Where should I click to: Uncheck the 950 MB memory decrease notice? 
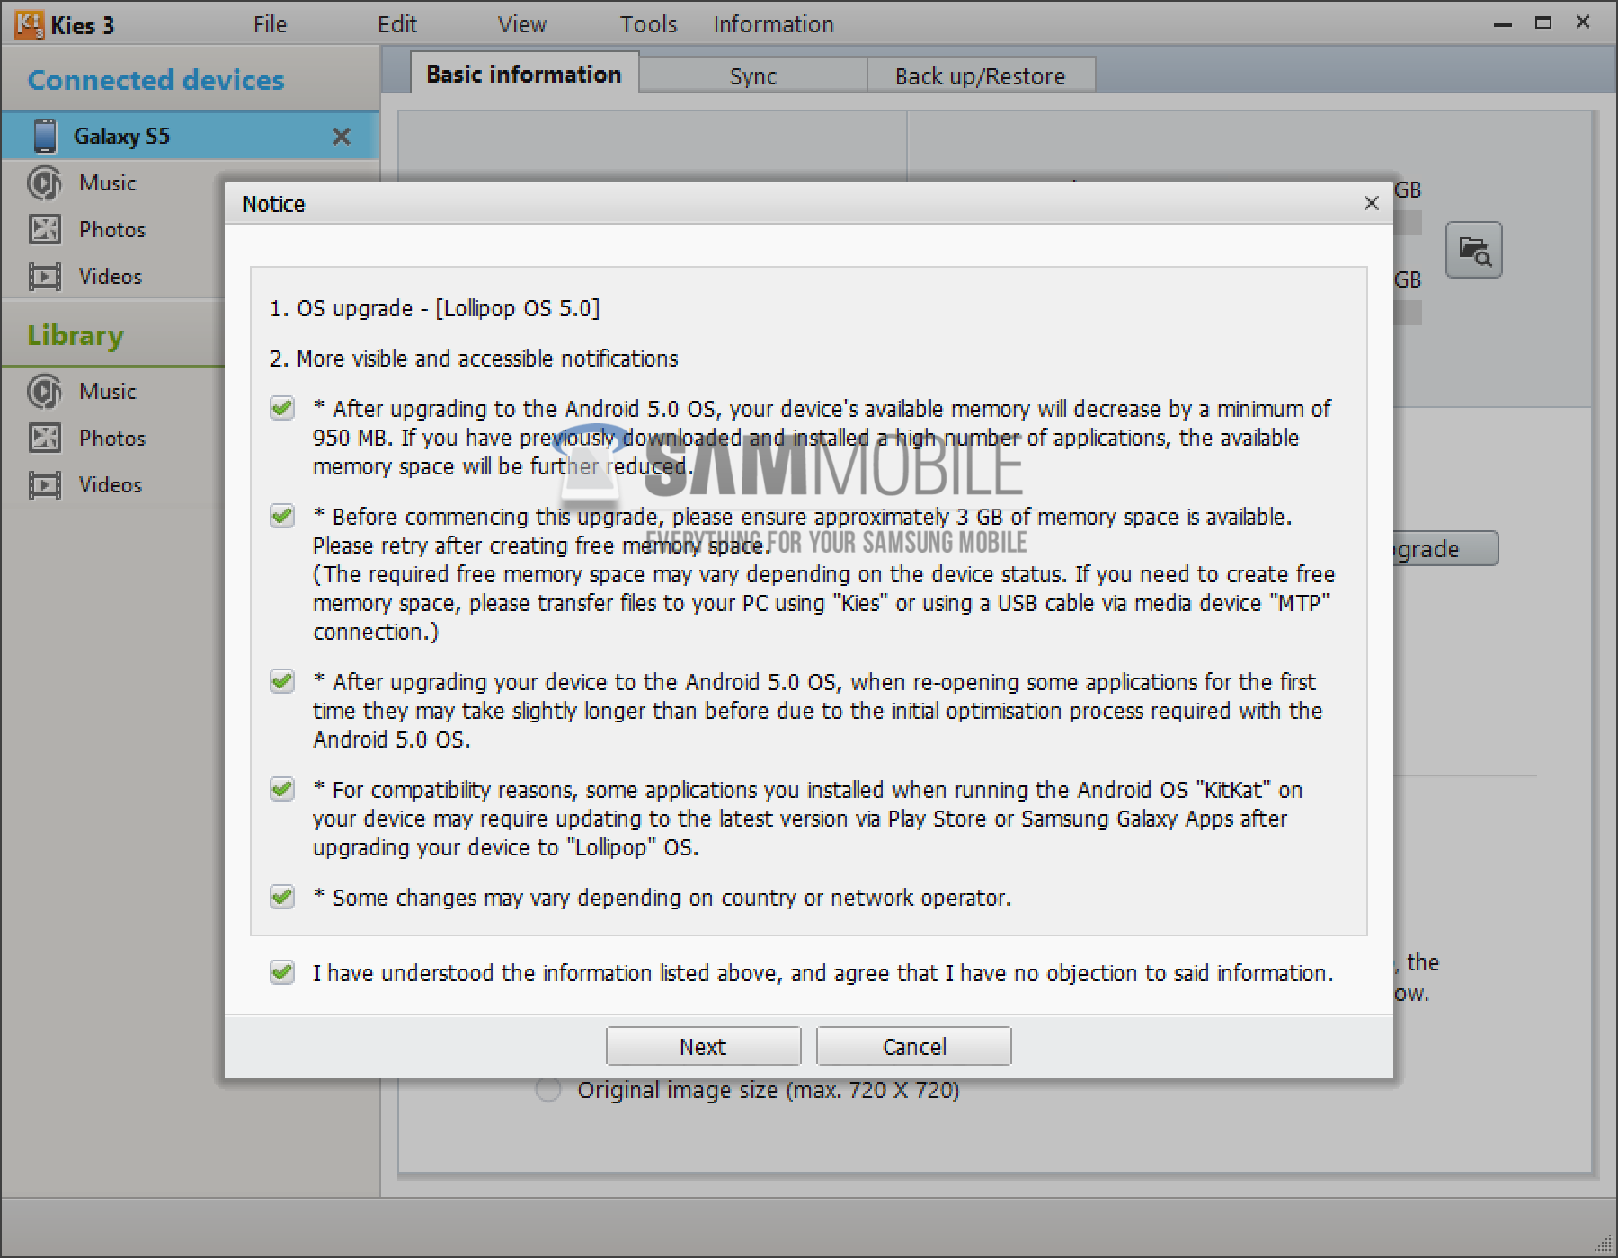pos(282,409)
